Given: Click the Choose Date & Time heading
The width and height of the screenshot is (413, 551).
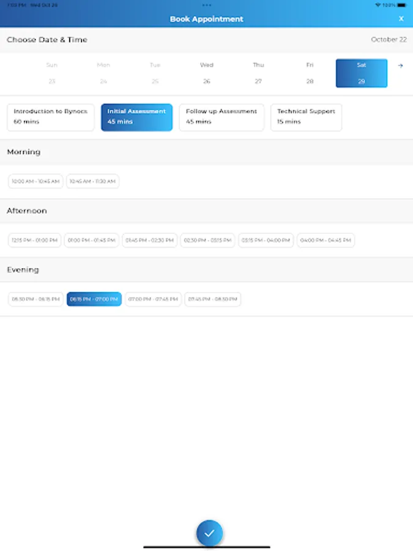Looking at the screenshot, I should click(47, 40).
